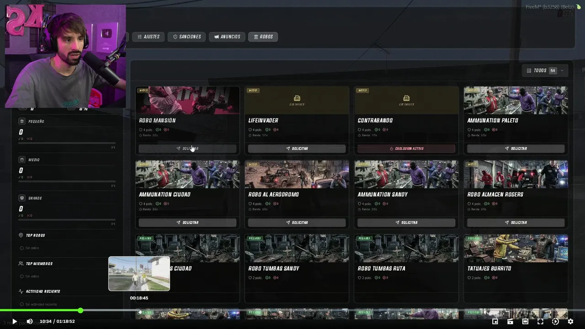585x329 pixels.
Task: Select the Contrabando title
Action: click(x=375, y=121)
